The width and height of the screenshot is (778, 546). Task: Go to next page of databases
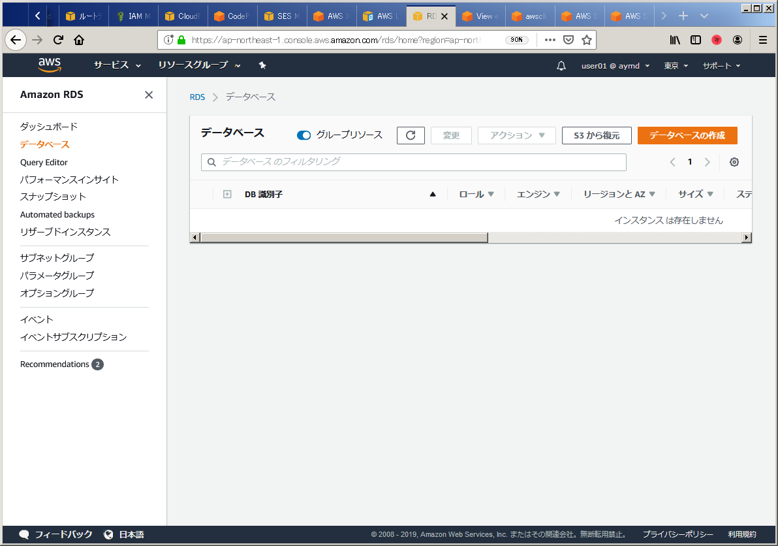(708, 162)
